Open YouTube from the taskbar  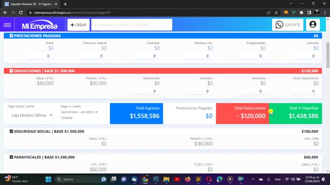coord(177,179)
